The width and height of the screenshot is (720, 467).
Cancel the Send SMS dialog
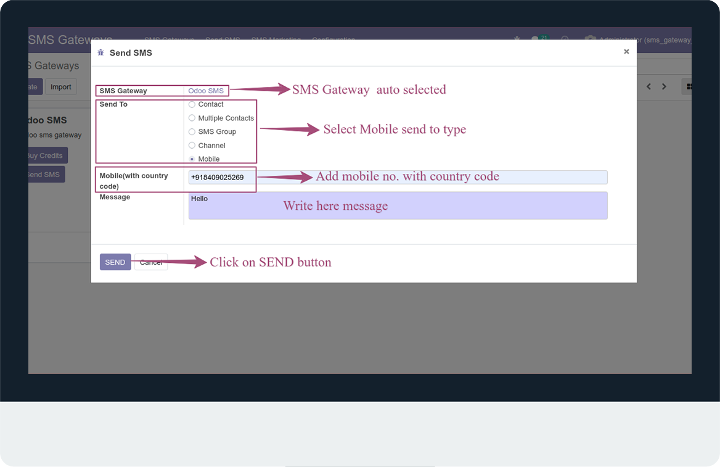click(151, 262)
